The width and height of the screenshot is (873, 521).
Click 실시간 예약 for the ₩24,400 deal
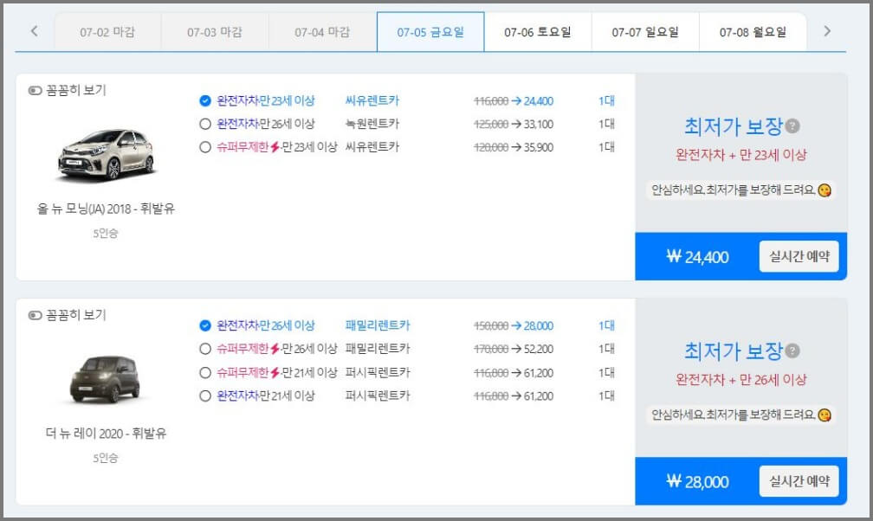[799, 256]
